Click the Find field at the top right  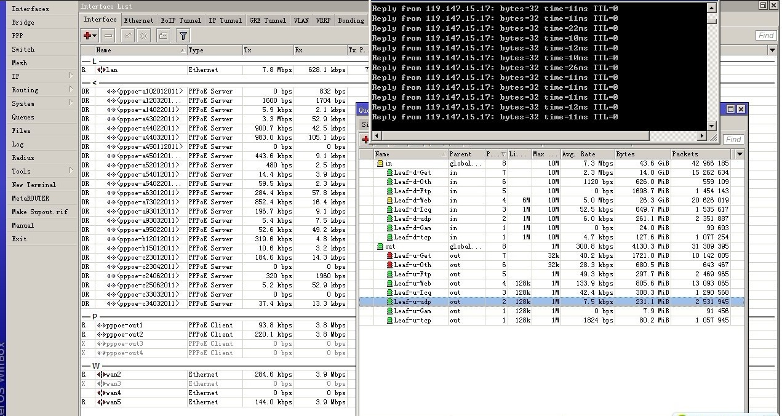click(766, 36)
